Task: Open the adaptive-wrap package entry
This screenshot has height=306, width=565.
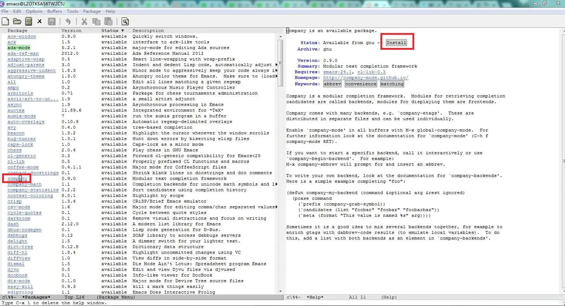Action: [26, 59]
